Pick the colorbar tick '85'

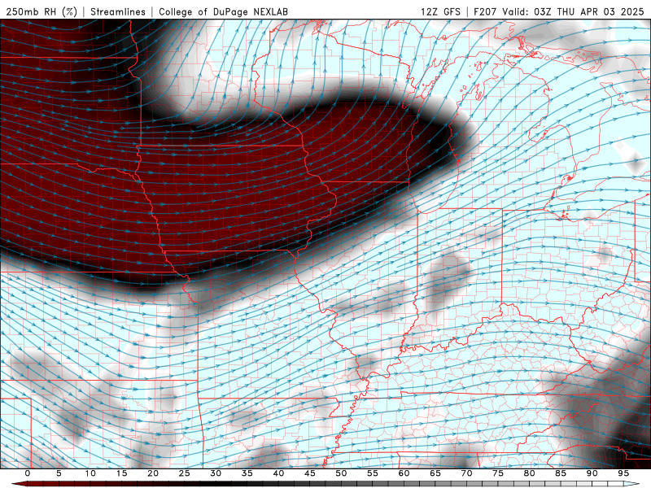click(x=561, y=473)
